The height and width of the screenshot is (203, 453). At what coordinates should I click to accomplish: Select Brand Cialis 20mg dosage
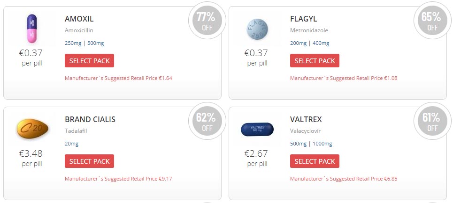click(72, 144)
